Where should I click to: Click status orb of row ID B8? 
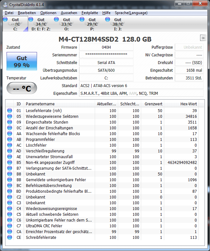10,174
